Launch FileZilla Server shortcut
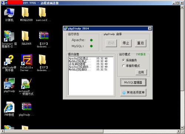Screen dimensions: 185x134 pyautogui.click(x=27, y=60)
